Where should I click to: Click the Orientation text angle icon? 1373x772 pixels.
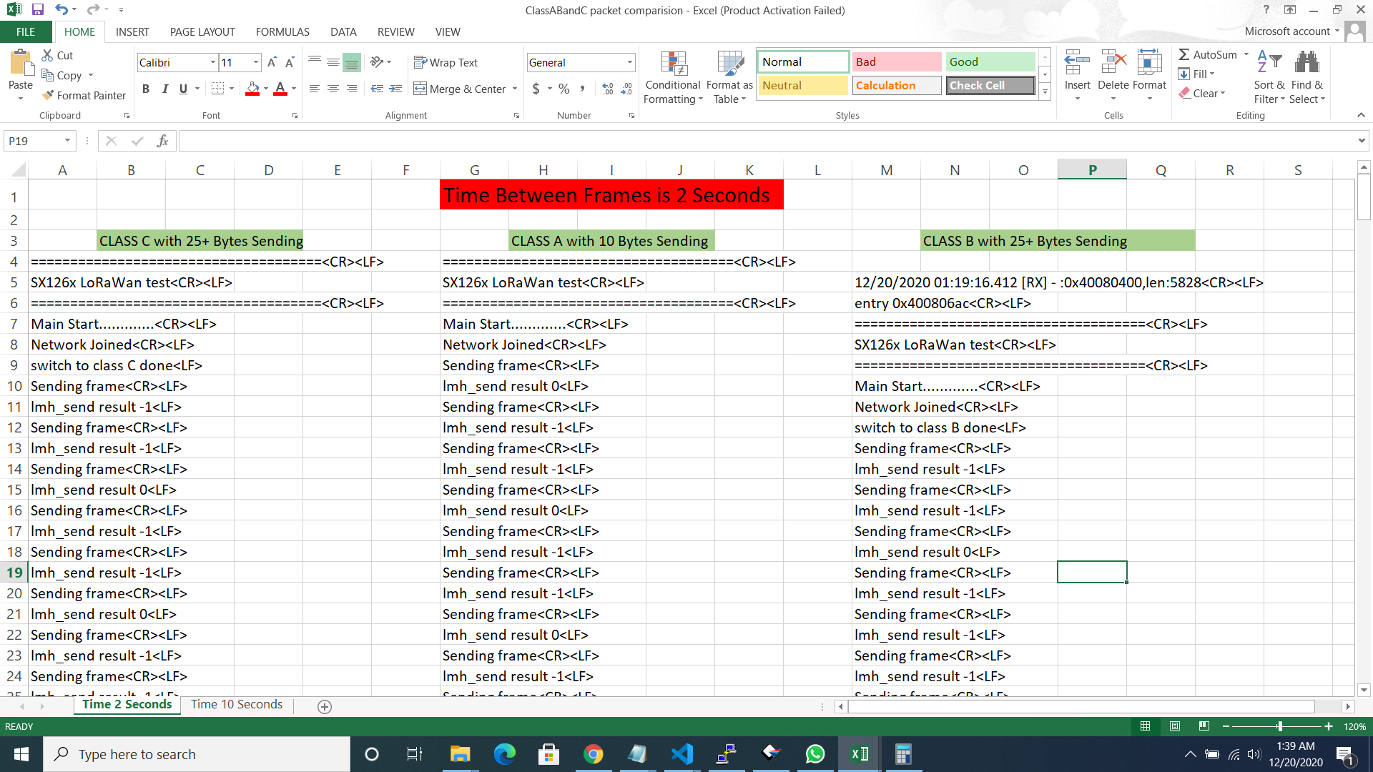tap(377, 62)
